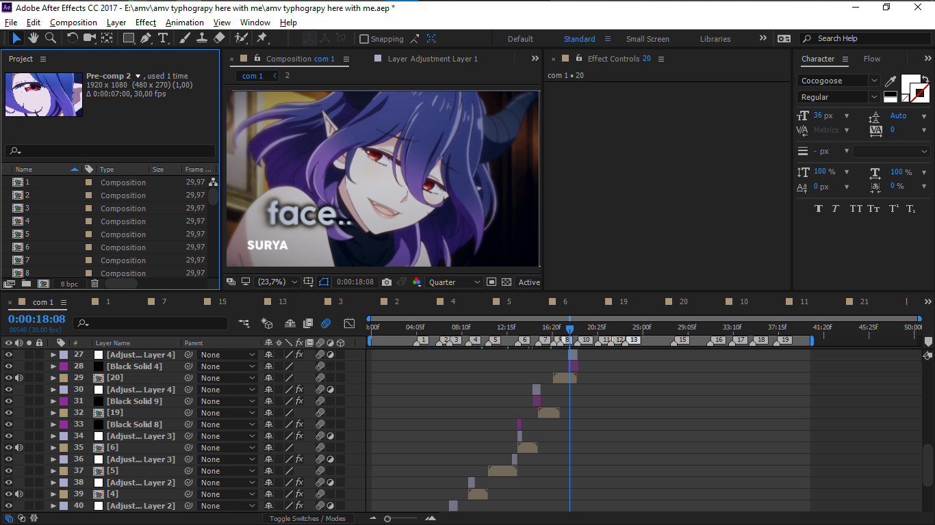Select the Rectangle shape tool
The height and width of the screenshot is (525, 935).
pyautogui.click(x=129, y=38)
